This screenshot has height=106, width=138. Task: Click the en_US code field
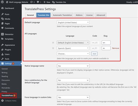pos(95,43)
